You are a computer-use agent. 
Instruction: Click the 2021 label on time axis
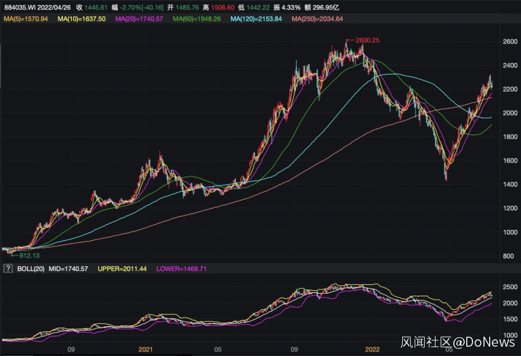click(145, 349)
